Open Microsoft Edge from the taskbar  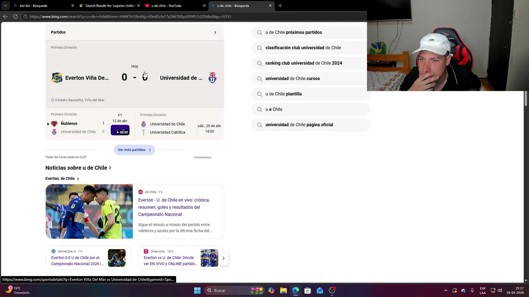point(295,290)
